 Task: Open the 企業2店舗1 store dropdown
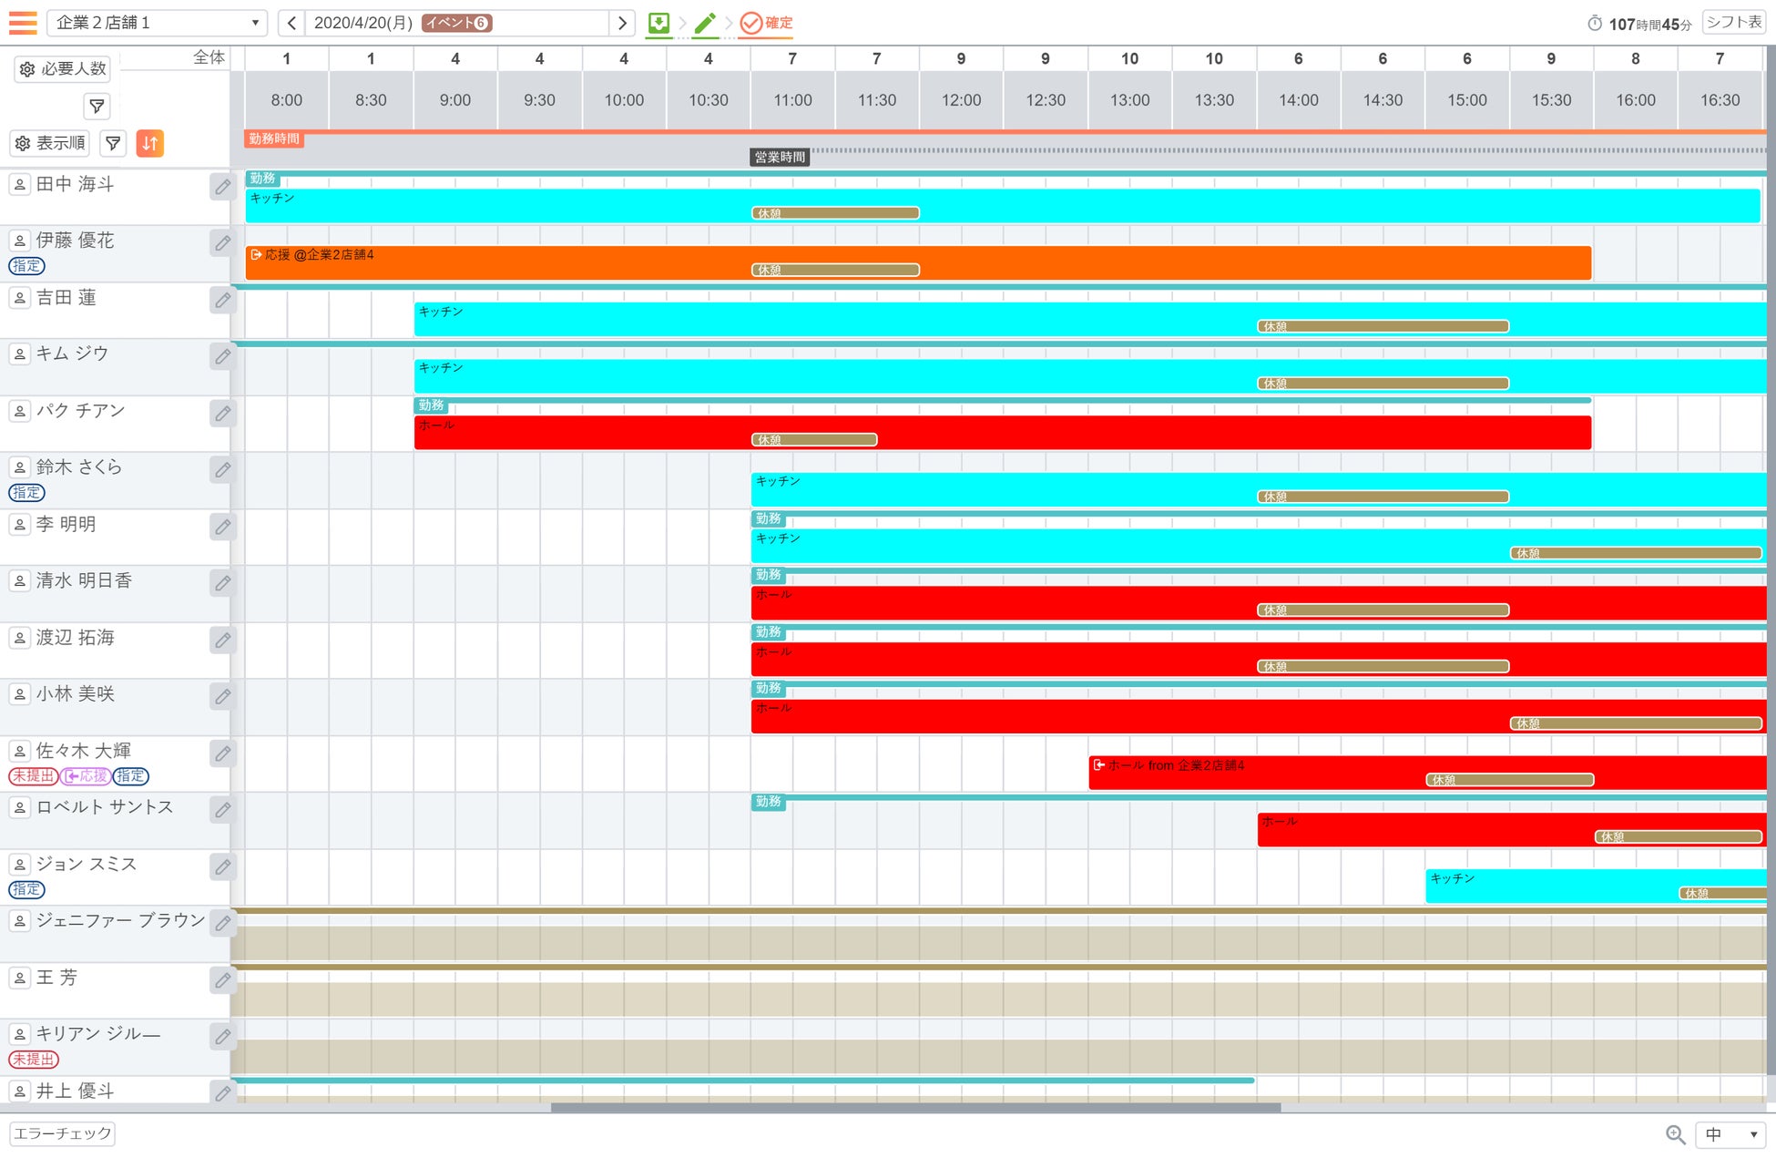(157, 23)
